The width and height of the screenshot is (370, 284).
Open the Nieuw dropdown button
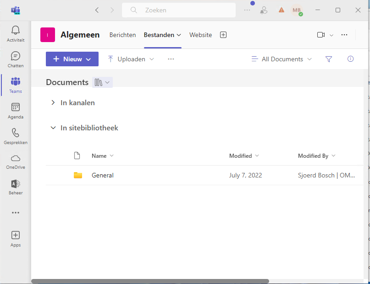72,59
